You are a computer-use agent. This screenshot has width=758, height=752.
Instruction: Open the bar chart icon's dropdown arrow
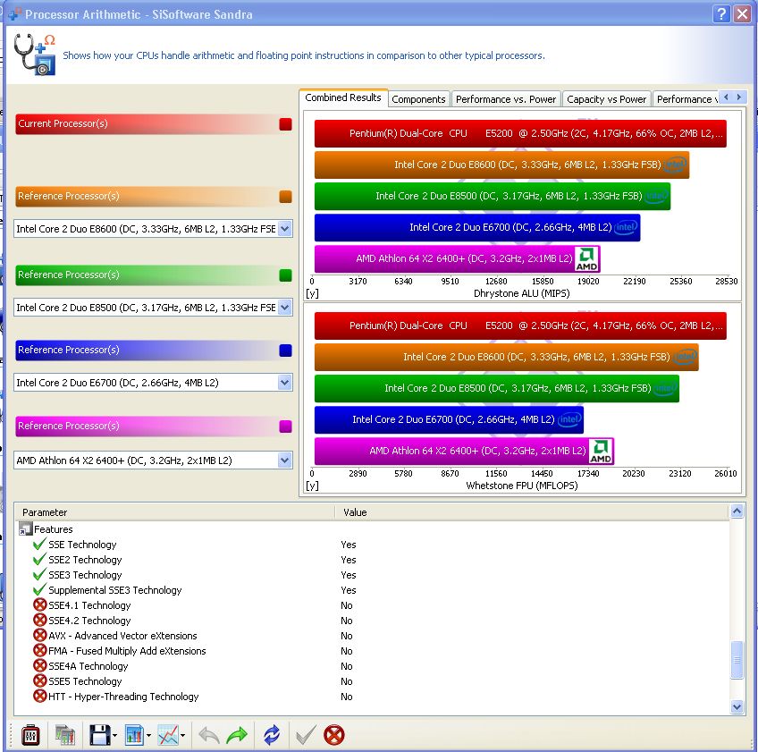[148, 736]
